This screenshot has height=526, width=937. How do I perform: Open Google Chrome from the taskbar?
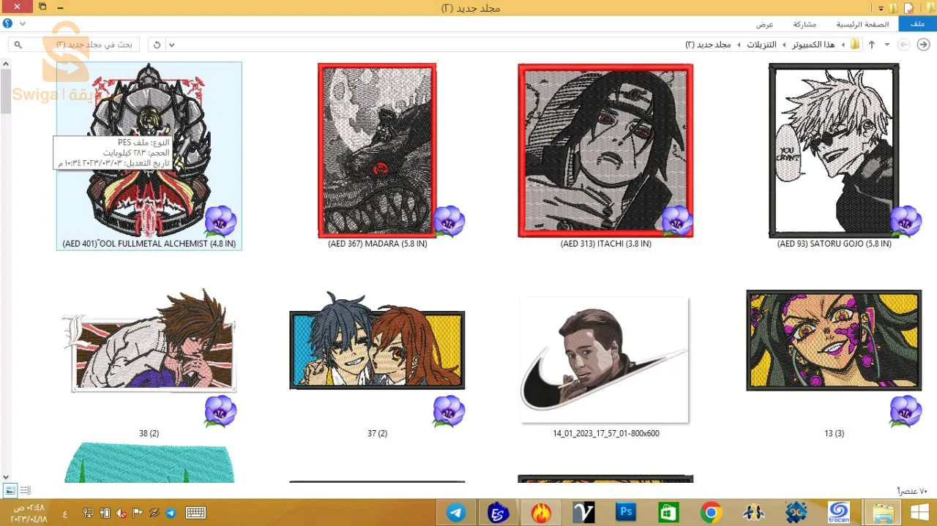tap(711, 512)
